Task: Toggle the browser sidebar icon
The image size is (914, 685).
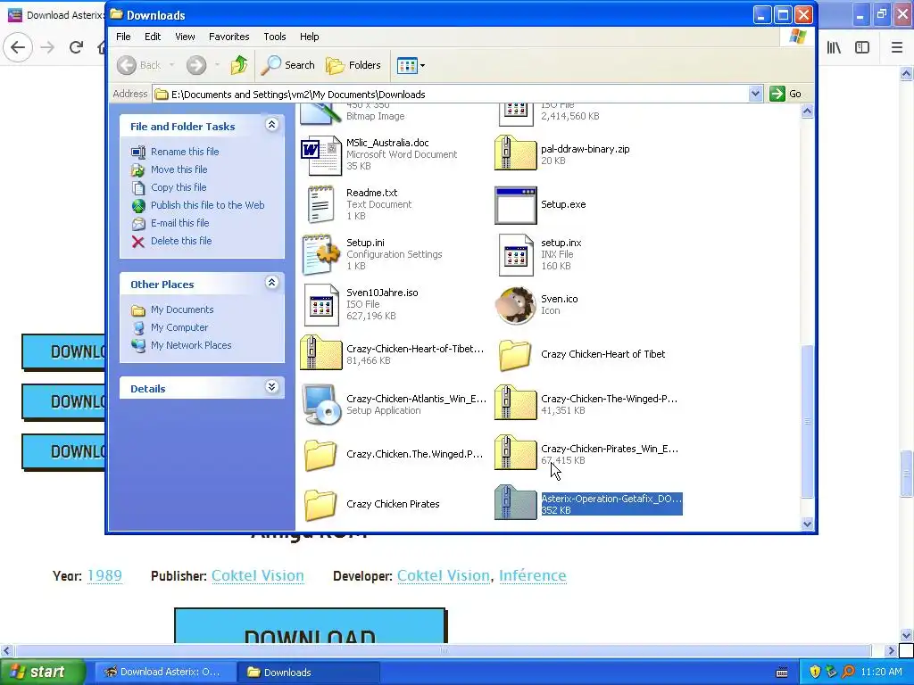Action: [862, 47]
